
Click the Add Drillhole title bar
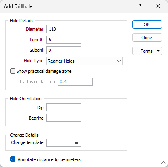tap(68, 6)
